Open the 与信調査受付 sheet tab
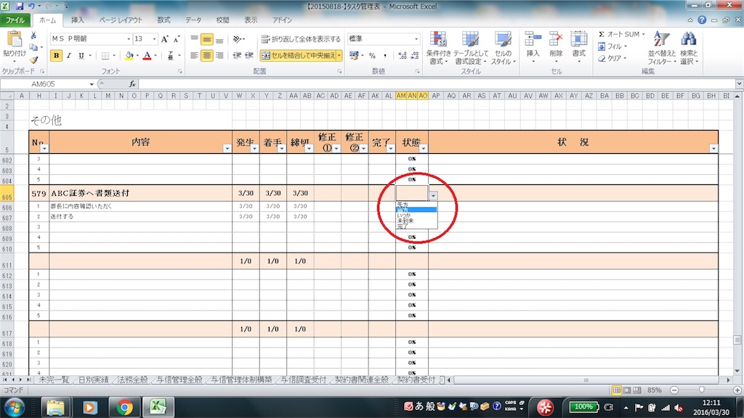 tap(303, 380)
